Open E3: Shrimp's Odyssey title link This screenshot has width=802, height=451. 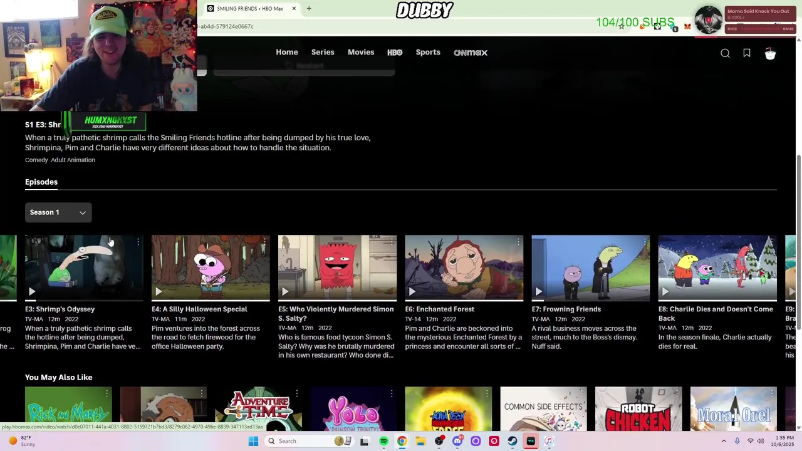[60, 309]
